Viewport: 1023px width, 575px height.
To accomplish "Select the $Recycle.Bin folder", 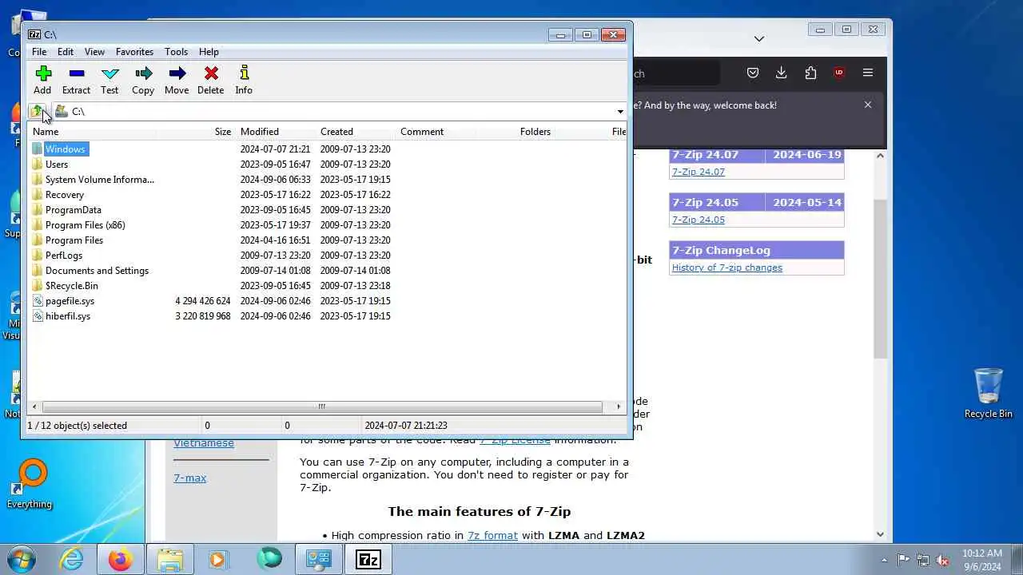I will 72,286.
